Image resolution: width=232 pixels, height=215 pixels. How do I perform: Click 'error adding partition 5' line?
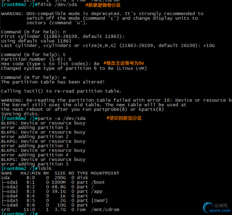click(x=35, y=164)
